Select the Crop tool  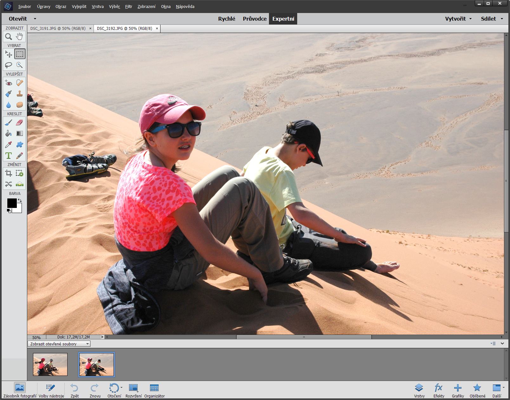9,173
